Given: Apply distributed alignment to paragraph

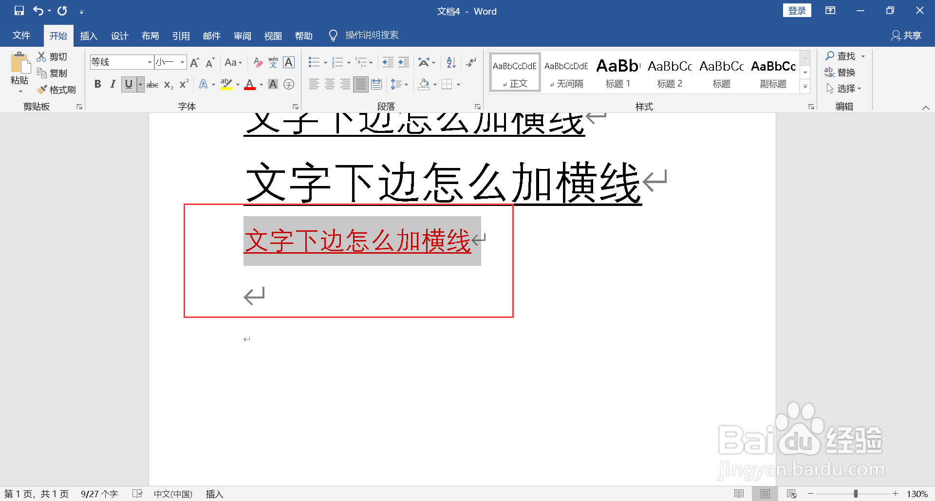Looking at the screenshot, I should (x=376, y=85).
